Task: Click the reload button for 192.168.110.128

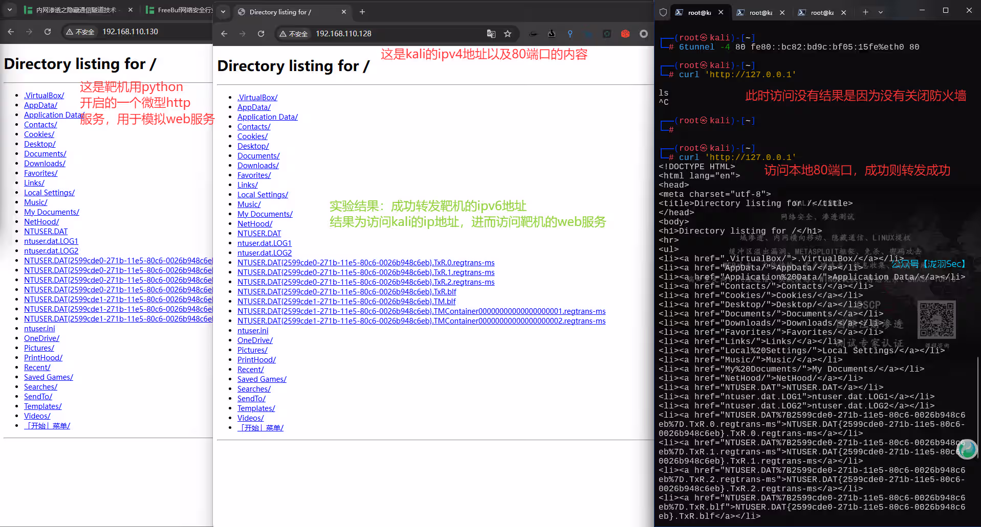Action: pos(261,34)
